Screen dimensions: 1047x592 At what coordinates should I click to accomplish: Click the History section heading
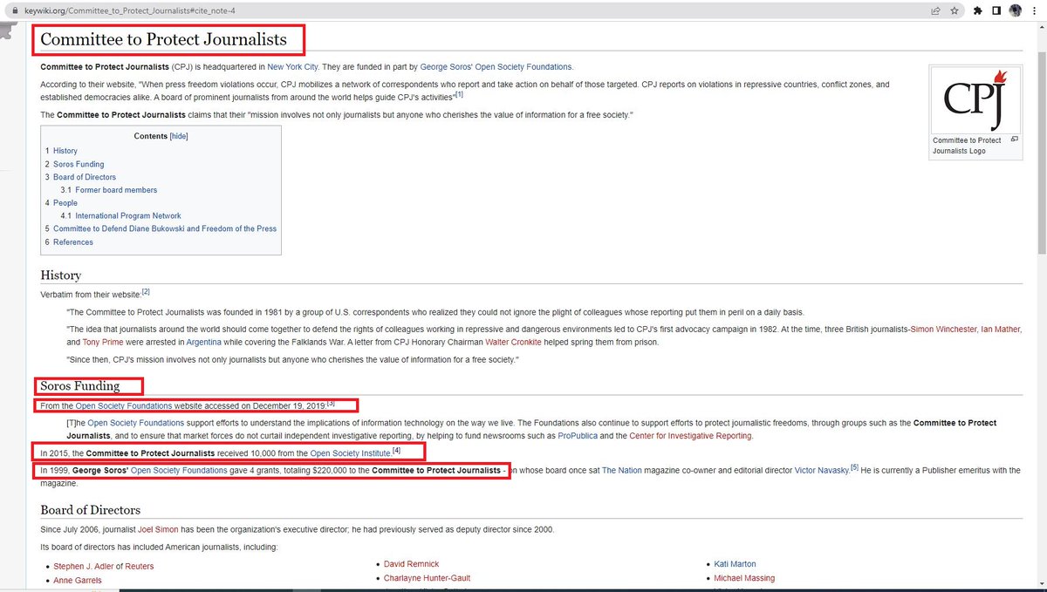[x=60, y=276]
